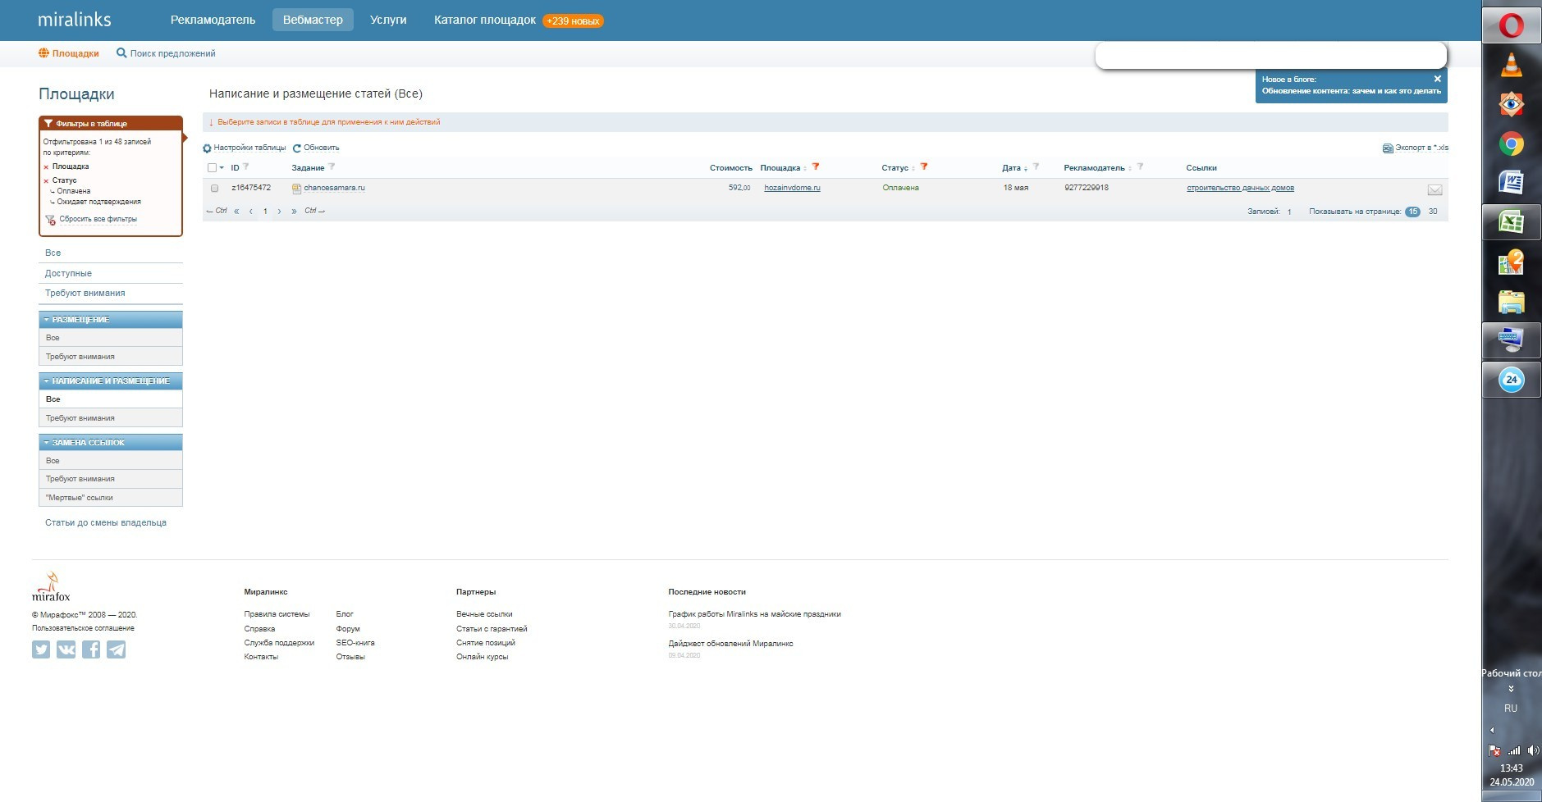Click the Excel export icon
Image resolution: width=1542 pixels, height=802 pixels.
point(1388,148)
